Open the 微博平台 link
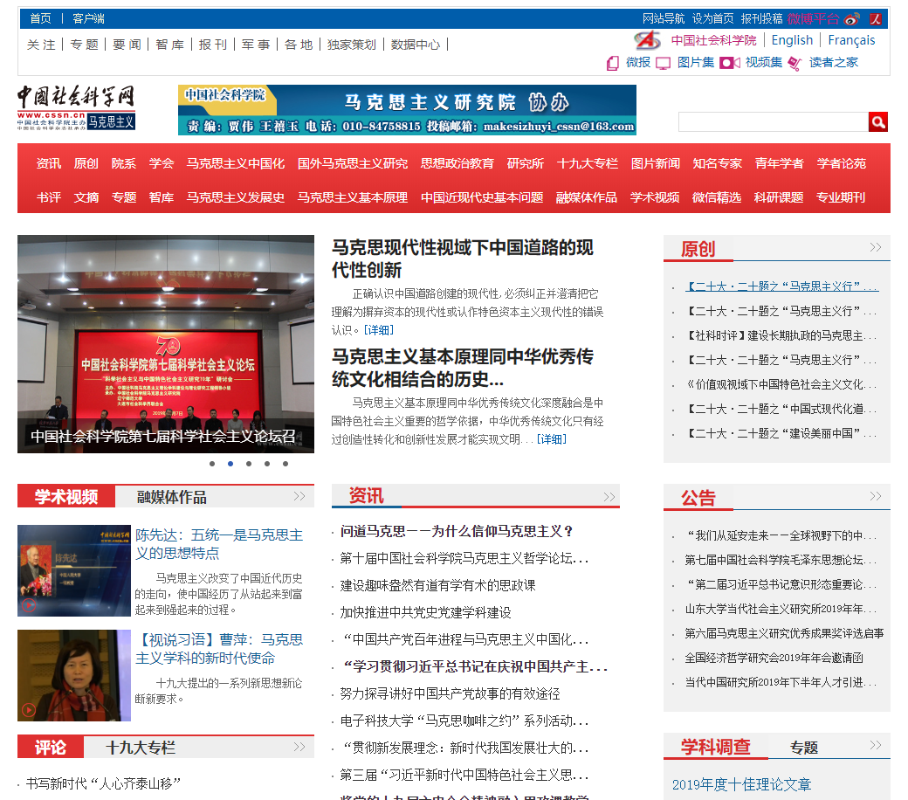This screenshot has height=800, width=908. (813, 18)
